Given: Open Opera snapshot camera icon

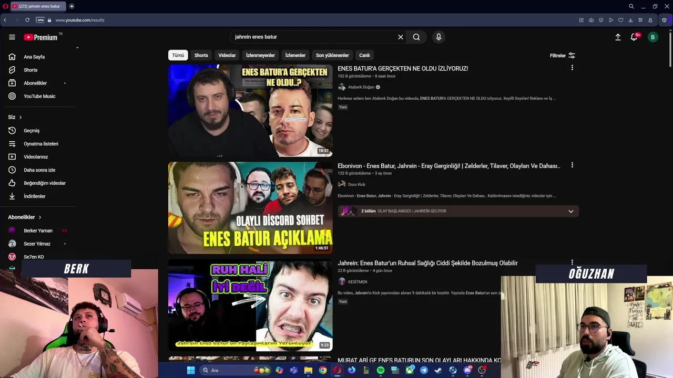Looking at the screenshot, I should point(591,20).
